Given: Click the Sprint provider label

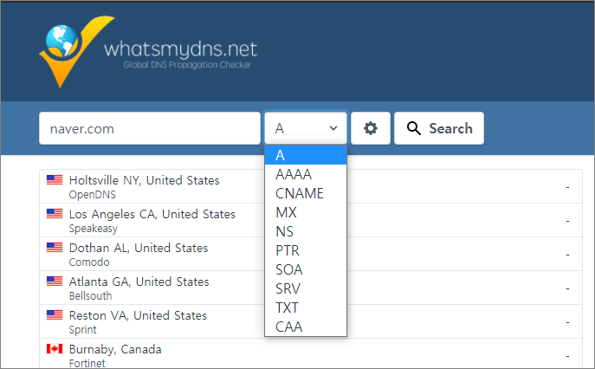Looking at the screenshot, I should click(x=83, y=330).
